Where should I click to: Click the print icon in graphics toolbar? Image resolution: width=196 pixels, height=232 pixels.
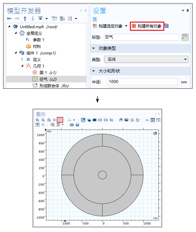point(77,125)
